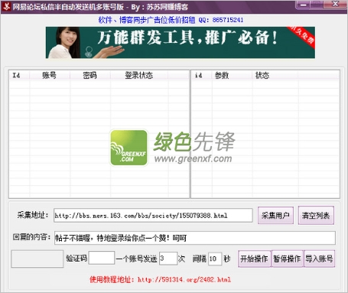This screenshot has width=348, height=293.
Task: Open the 万能群发工具 advertisement banner
Action: coord(181,43)
